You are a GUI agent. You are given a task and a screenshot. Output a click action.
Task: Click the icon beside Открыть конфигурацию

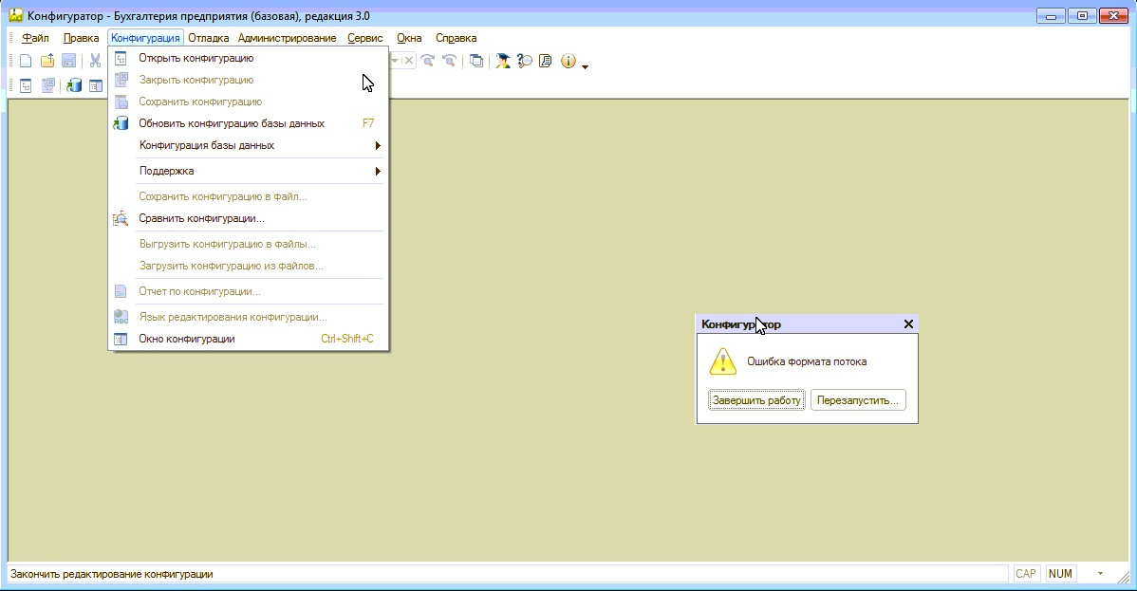tap(121, 58)
